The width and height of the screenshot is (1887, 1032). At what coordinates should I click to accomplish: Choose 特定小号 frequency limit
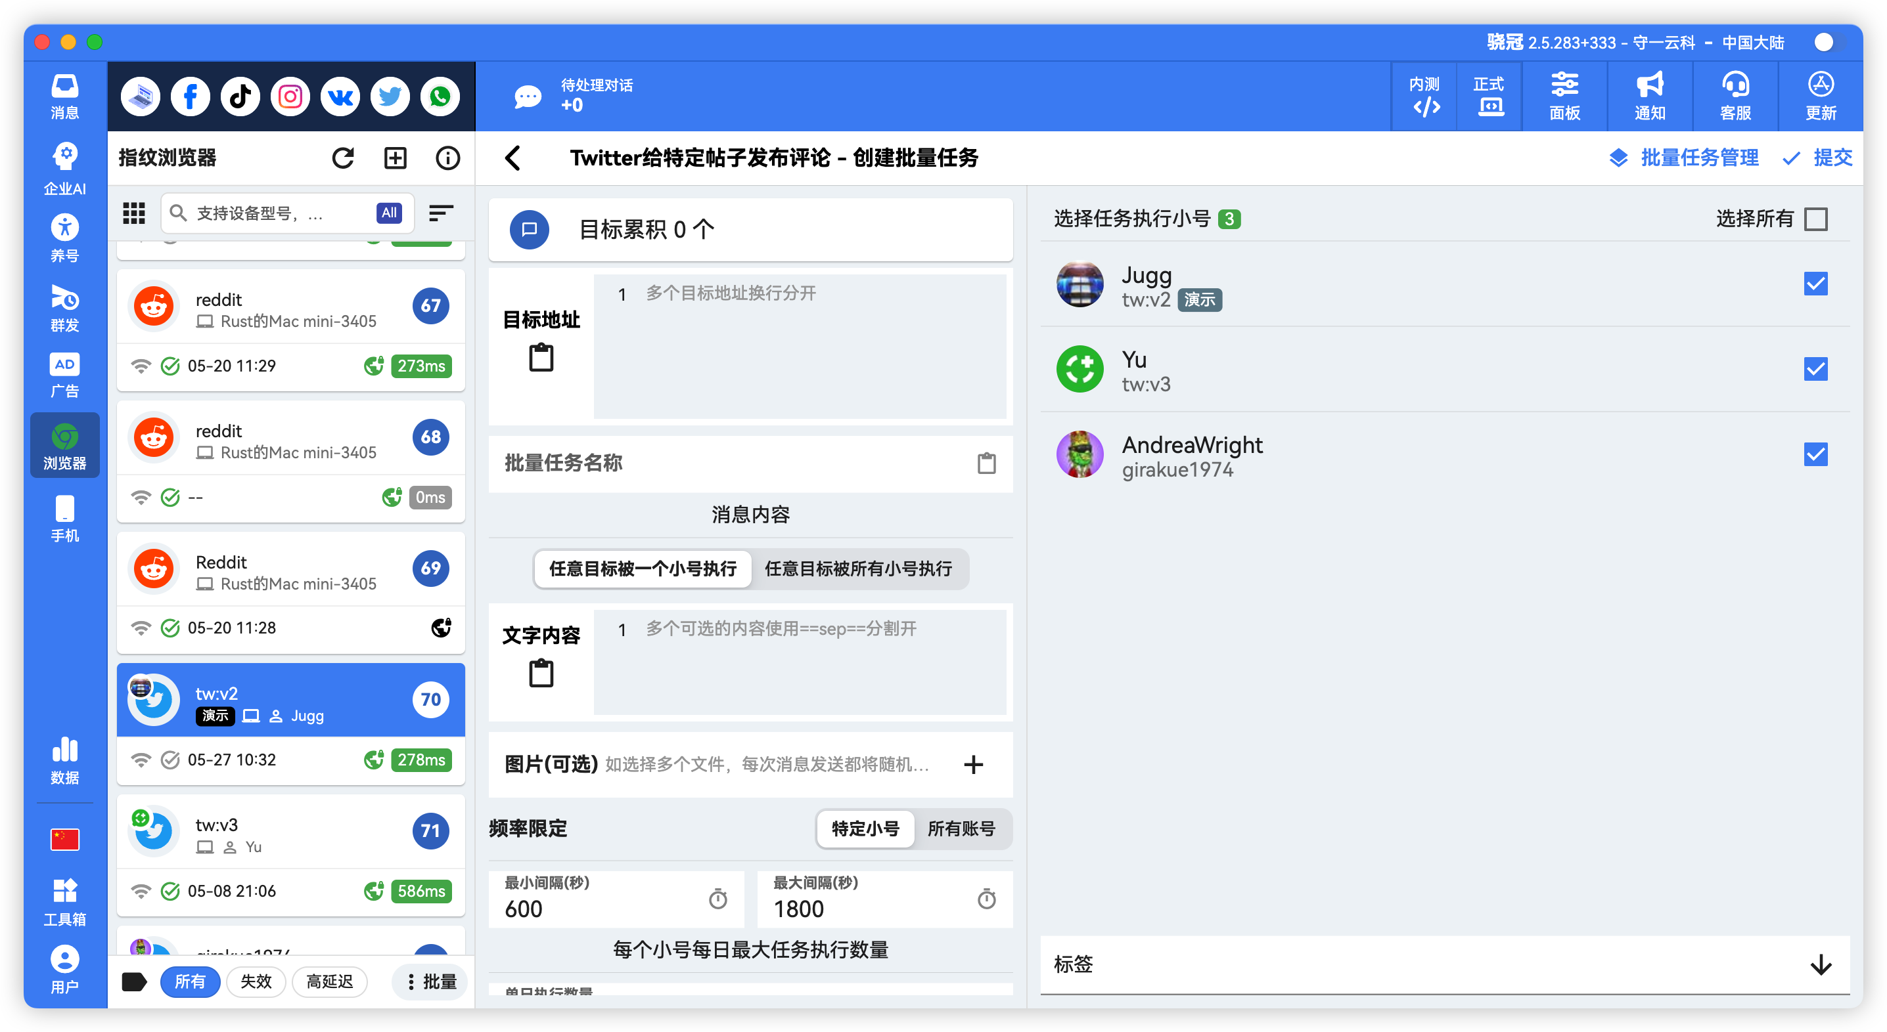865,828
